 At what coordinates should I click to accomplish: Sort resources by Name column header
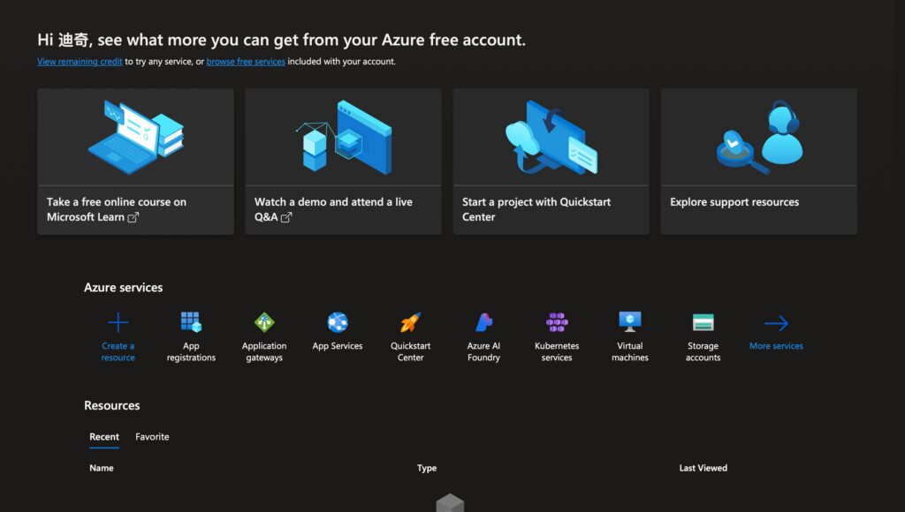click(102, 468)
